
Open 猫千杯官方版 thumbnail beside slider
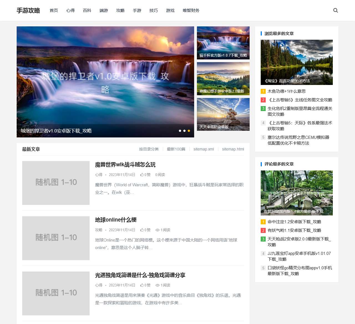(x=223, y=43)
